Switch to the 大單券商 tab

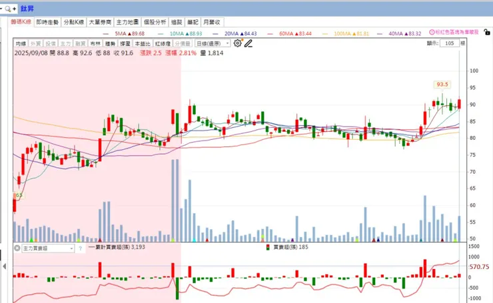point(100,22)
